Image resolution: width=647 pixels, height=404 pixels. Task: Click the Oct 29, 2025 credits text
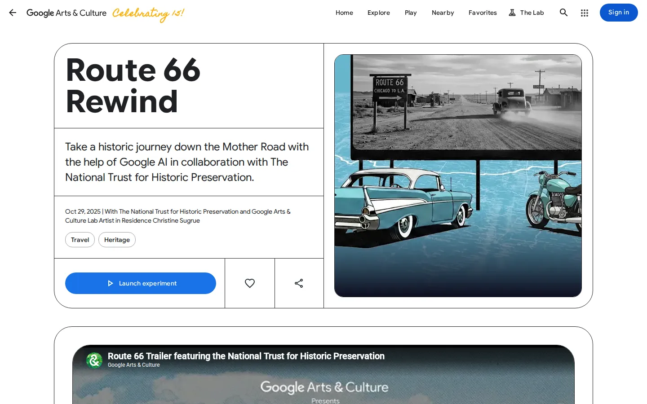point(178,216)
